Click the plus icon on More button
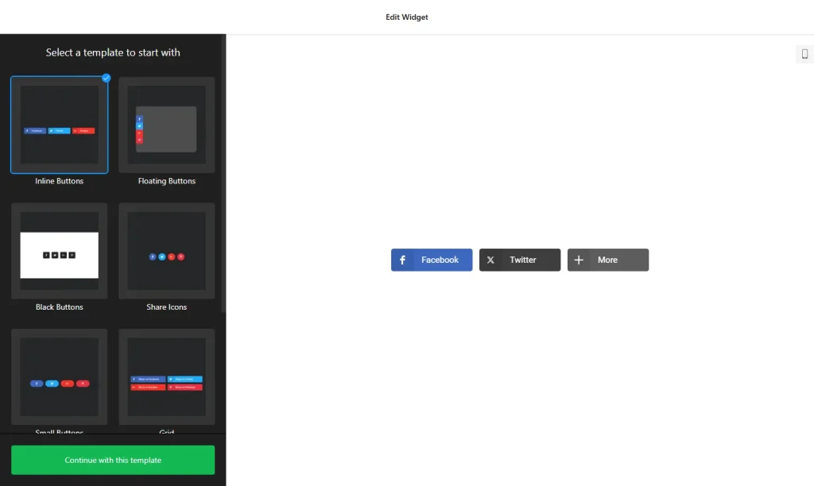814x486 pixels. tap(579, 260)
